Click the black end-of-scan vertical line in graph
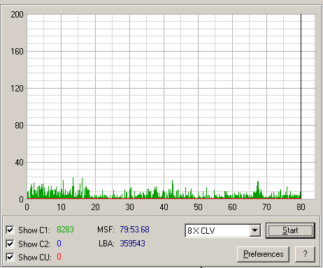 tap(301, 106)
